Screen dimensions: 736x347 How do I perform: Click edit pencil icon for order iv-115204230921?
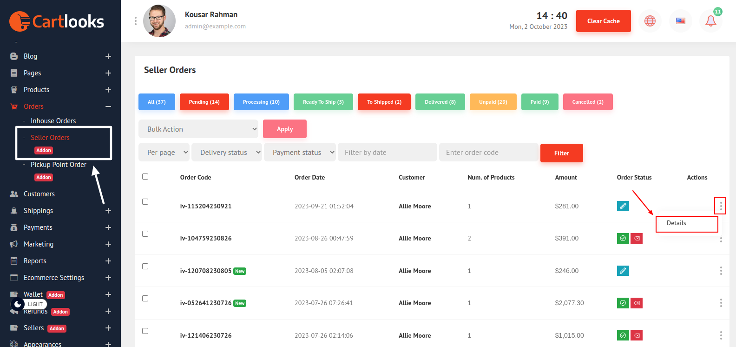pyautogui.click(x=623, y=206)
